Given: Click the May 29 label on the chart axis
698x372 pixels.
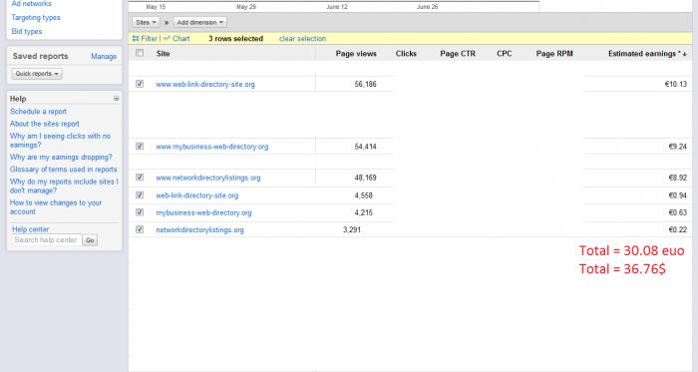Looking at the screenshot, I should (246, 7).
